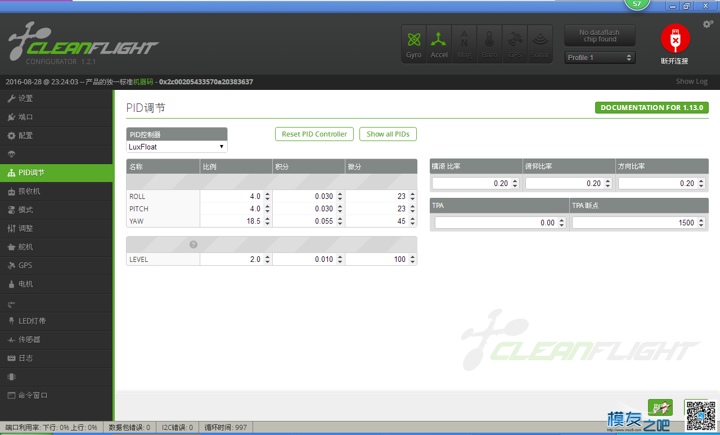Click PITCH 比例 value field
This screenshot has height=435, width=720.
(236, 209)
